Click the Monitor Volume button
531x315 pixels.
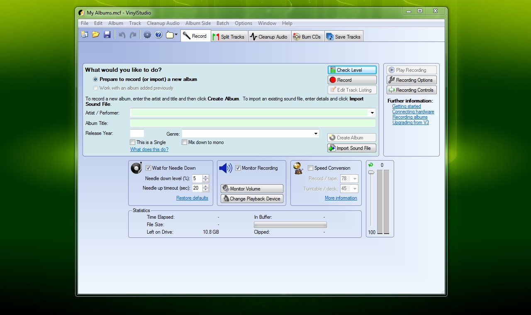pos(252,189)
